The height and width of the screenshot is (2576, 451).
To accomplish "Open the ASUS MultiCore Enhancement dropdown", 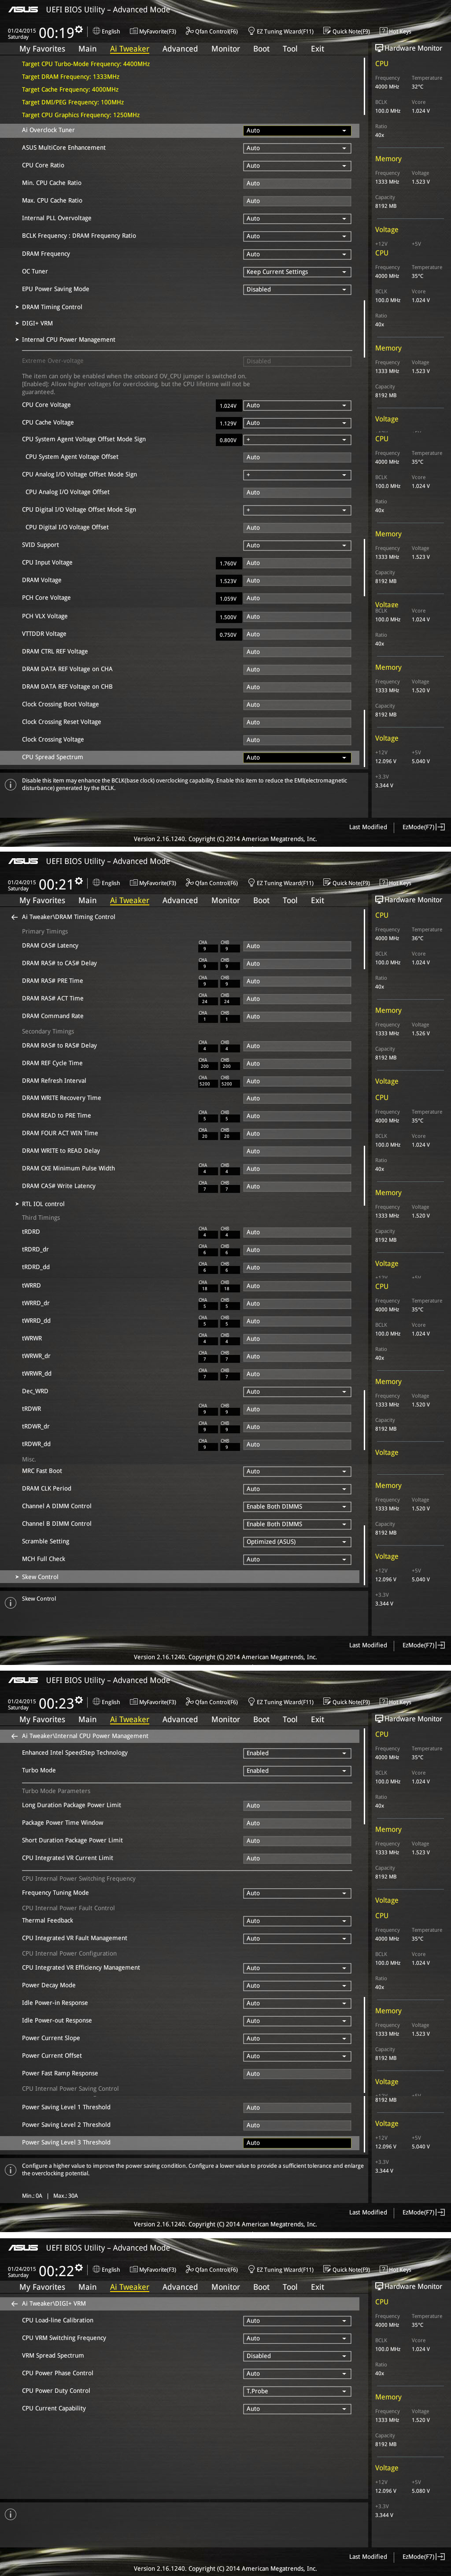I will click(x=297, y=148).
